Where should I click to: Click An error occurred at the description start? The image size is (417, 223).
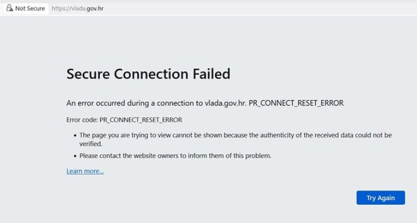point(95,103)
